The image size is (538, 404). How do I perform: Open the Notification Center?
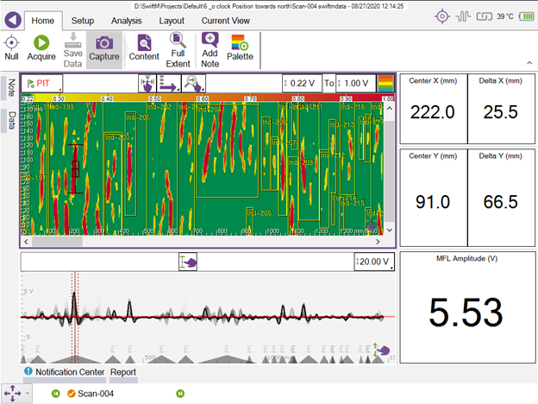point(64,373)
